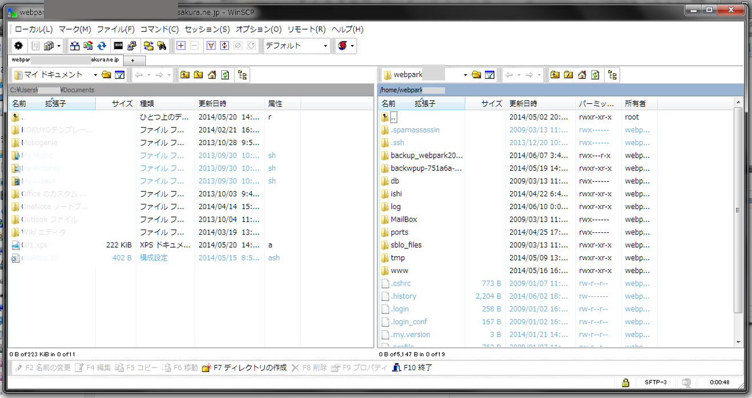
Task: Toggle directory tree in remote panel
Action: coord(612,75)
